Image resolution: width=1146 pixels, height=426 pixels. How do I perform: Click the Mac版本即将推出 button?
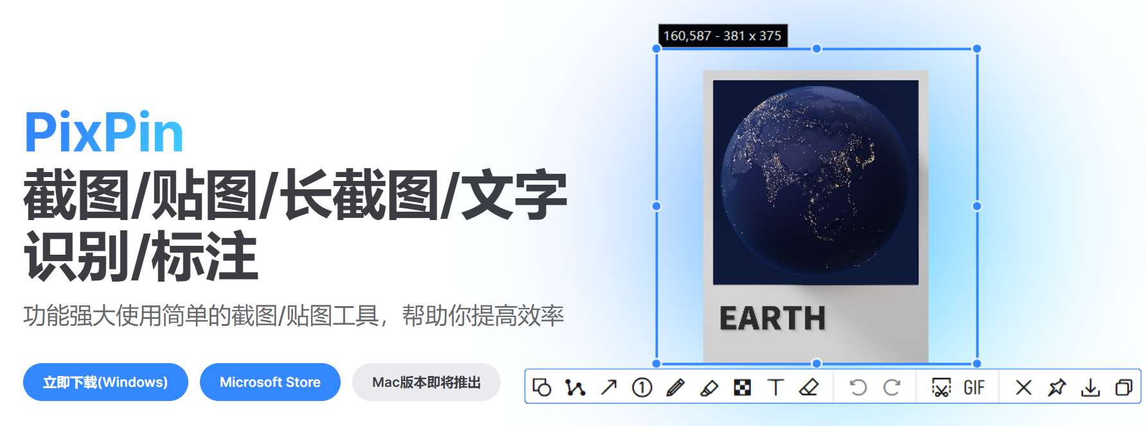(x=426, y=382)
